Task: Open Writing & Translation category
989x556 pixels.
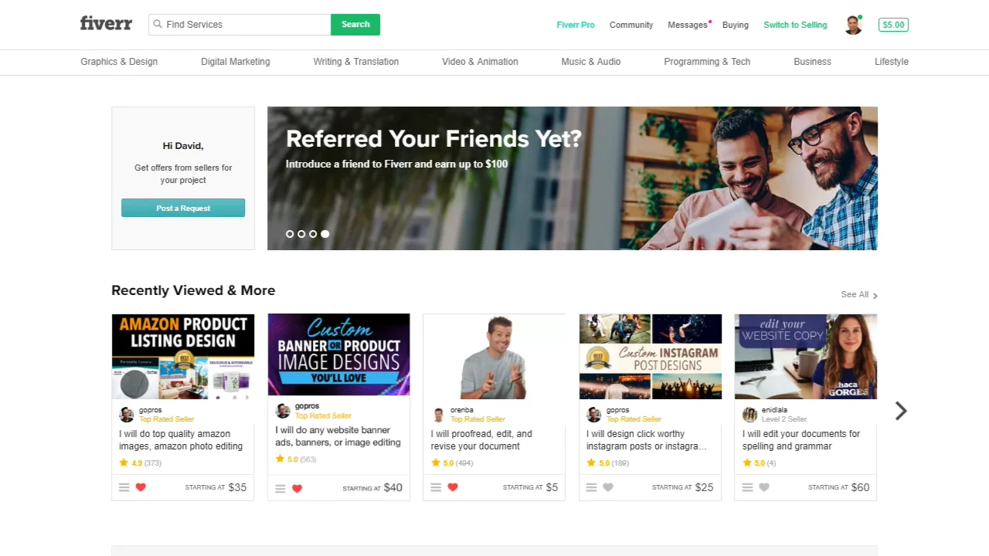Action: pyautogui.click(x=356, y=62)
